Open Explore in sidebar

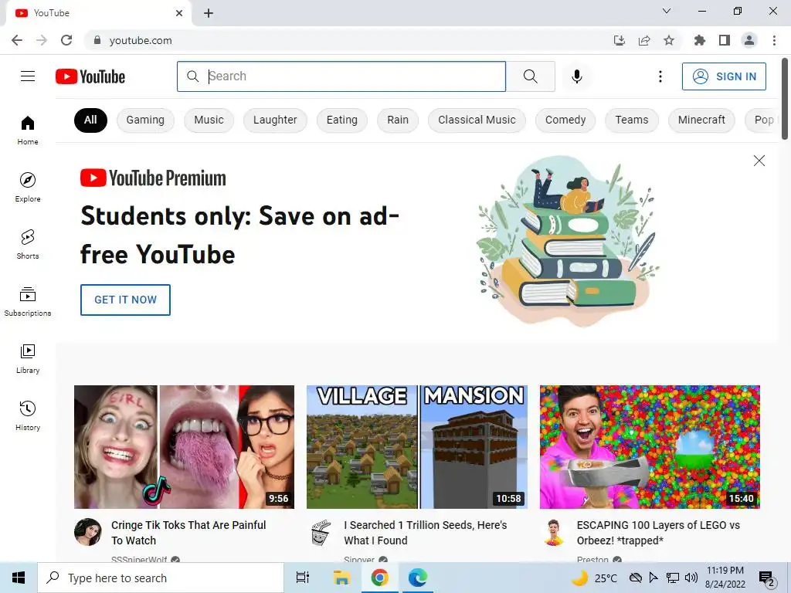coord(28,187)
